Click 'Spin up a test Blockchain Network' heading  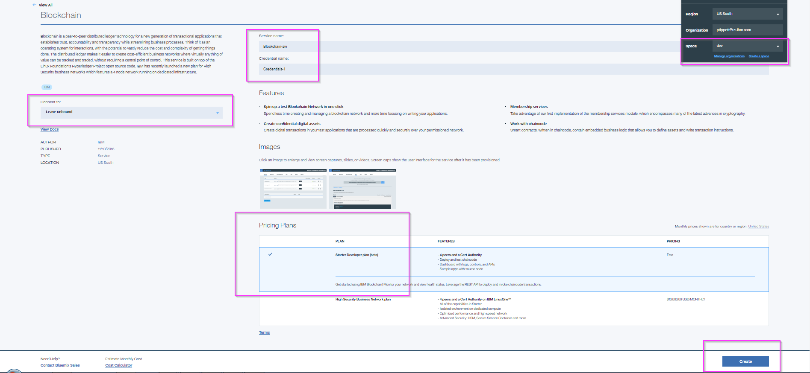[x=303, y=107]
